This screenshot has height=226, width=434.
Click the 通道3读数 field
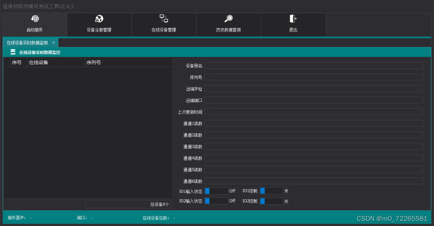click(x=313, y=147)
